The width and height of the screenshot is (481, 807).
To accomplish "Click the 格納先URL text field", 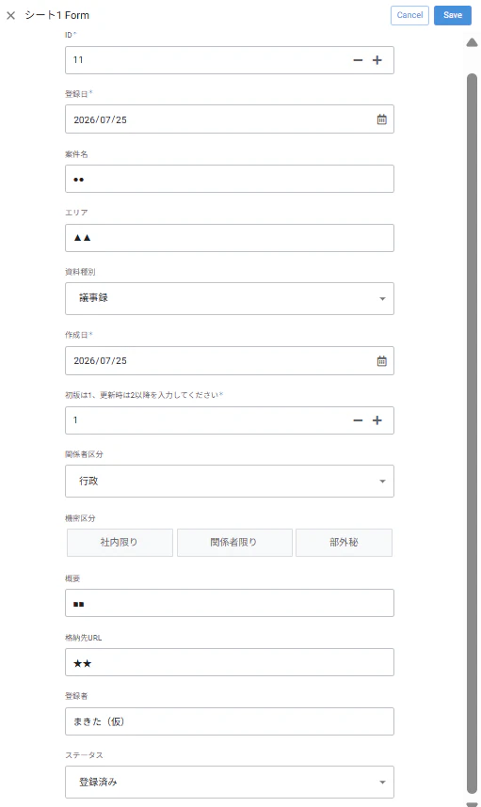I will (229, 662).
